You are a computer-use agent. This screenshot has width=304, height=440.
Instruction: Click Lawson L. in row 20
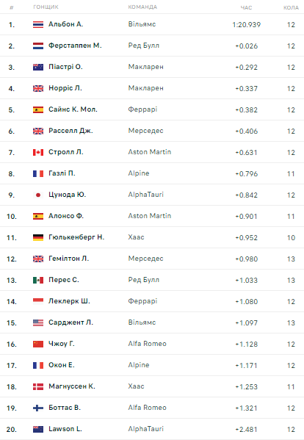(65, 429)
